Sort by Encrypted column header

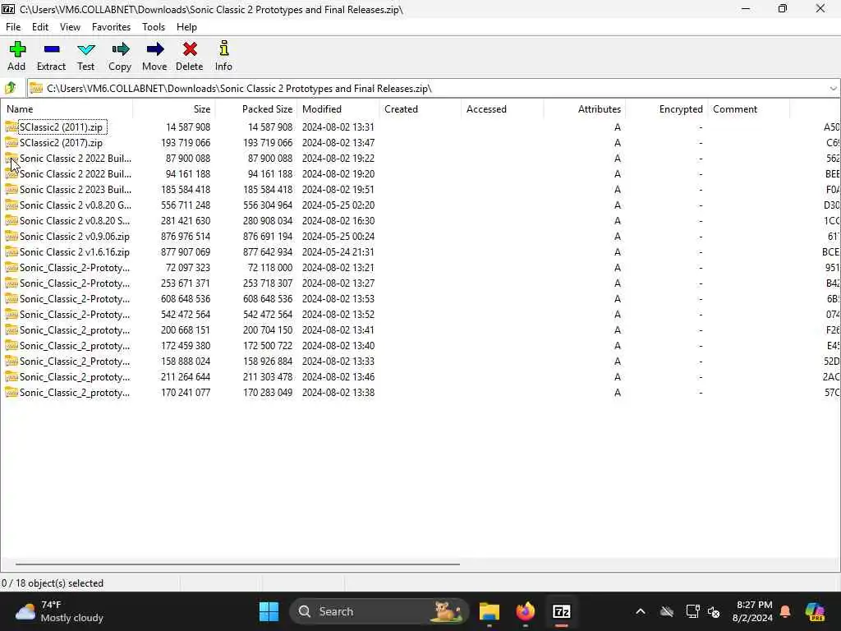coord(666,109)
